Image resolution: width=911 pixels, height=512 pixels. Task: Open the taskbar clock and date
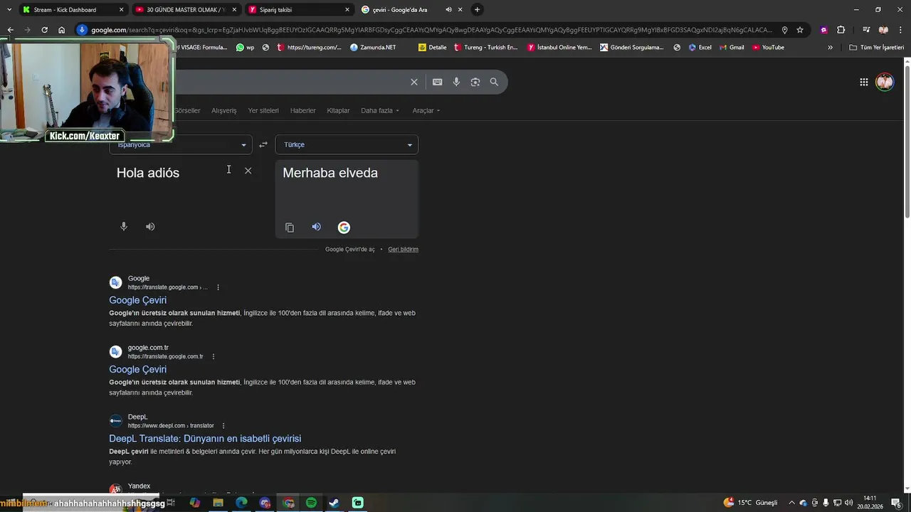pos(870,503)
